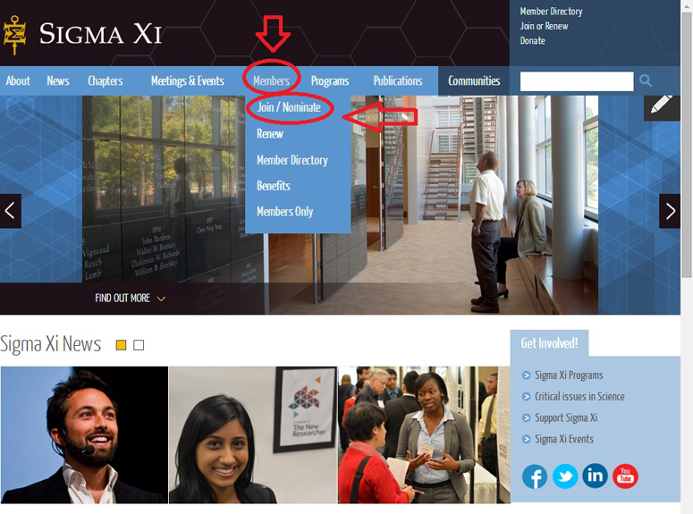This screenshot has height=514, width=693.
Task: Open the LinkedIn social icon
Action: coord(595,476)
